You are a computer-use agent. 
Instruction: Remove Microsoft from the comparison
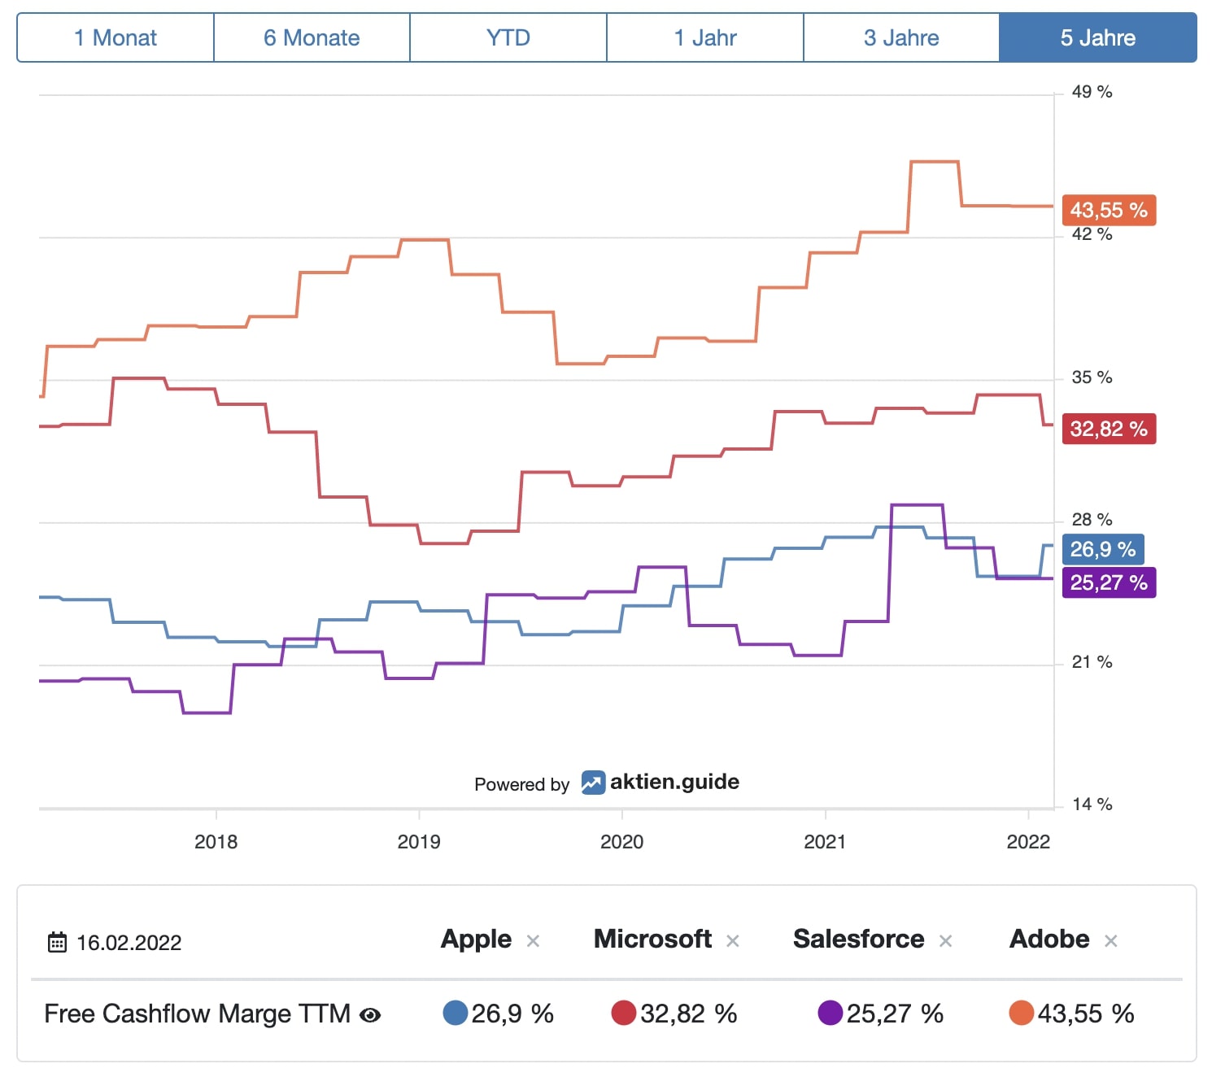click(x=732, y=941)
